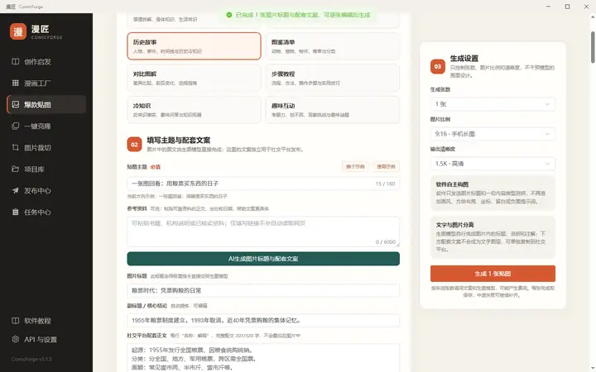Choose the 对比图解 content type card
Viewport: 596px width, 372px height.
coord(194,78)
